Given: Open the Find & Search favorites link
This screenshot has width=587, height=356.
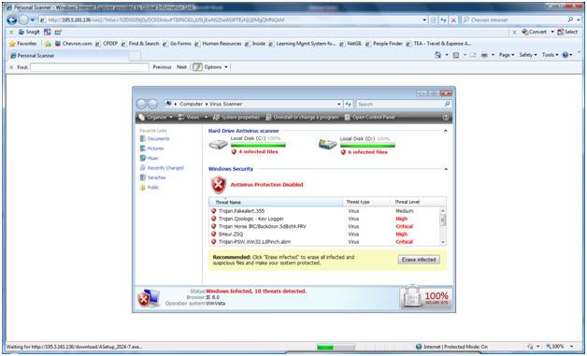Looking at the screenshot, I should 140,43.
